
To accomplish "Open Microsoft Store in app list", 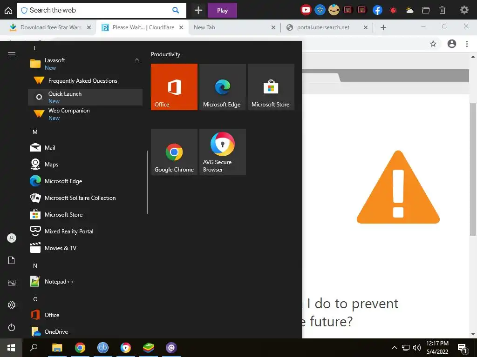I will 85,214.
